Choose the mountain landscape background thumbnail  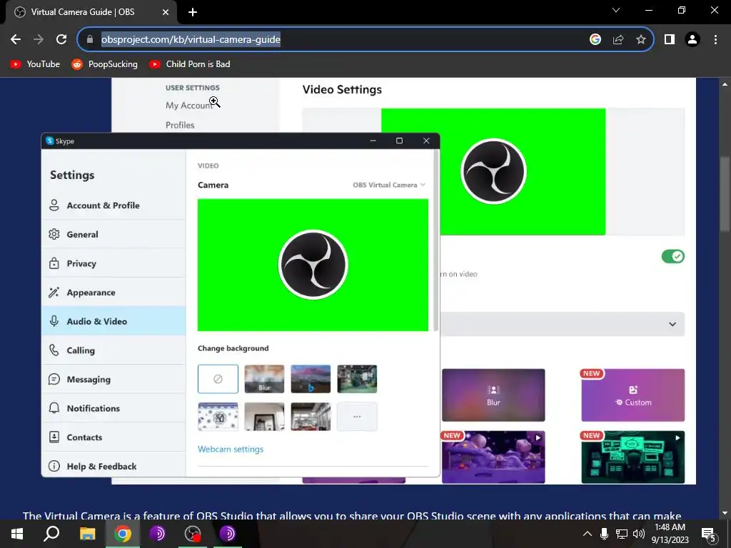point(311,379)
